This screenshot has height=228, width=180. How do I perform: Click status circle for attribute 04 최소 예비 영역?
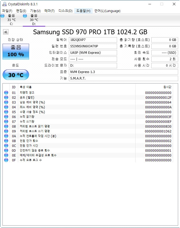6,107
